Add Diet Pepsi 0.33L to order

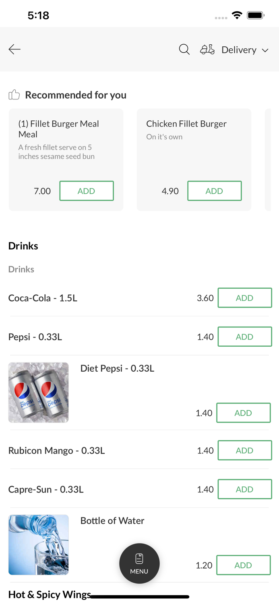pos(243,413)
